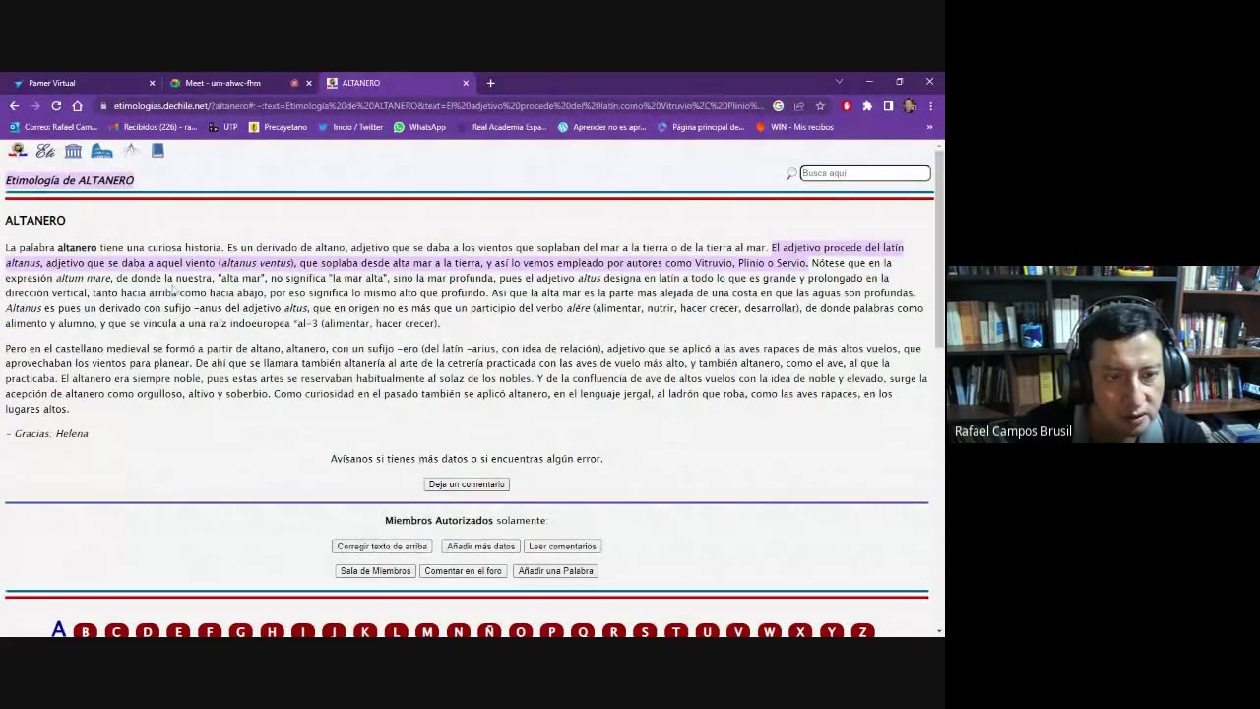
Task: Open Página principal de... bookmark
Action: click(701, 127)
